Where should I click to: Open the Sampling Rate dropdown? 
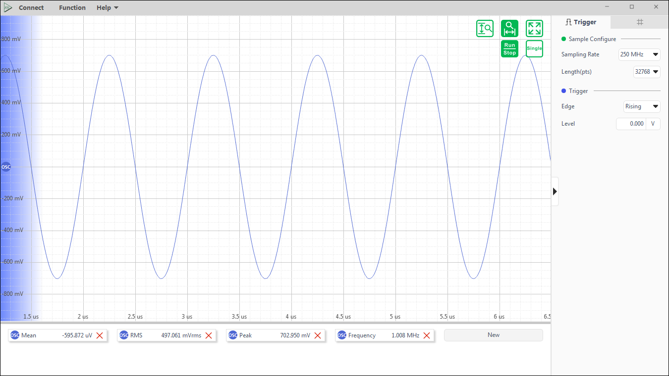click(639, 54)
